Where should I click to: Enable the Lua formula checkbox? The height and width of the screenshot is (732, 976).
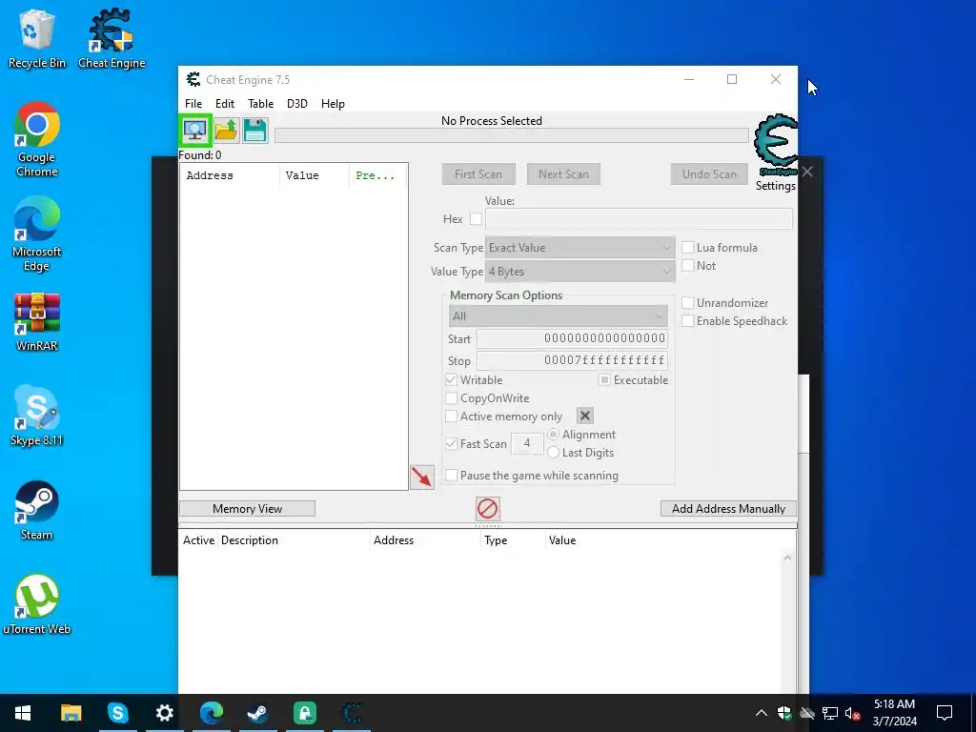click(x=688, y=247)
